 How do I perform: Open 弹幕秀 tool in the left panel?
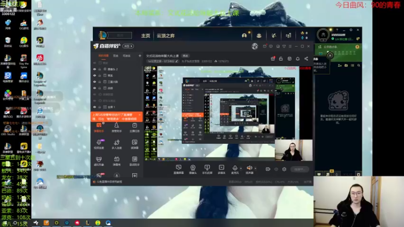click(117, 161)
